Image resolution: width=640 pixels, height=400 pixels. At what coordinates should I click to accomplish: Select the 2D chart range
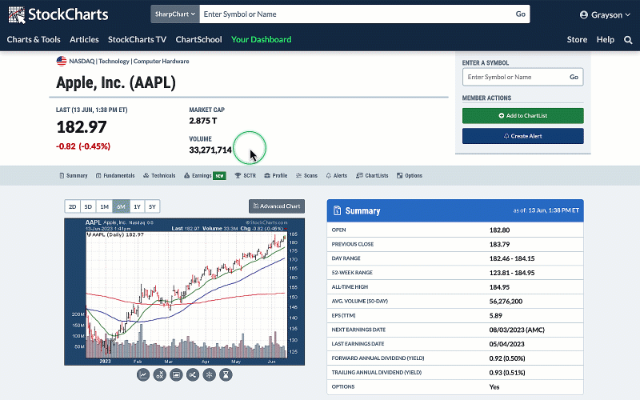pos(72,206)
